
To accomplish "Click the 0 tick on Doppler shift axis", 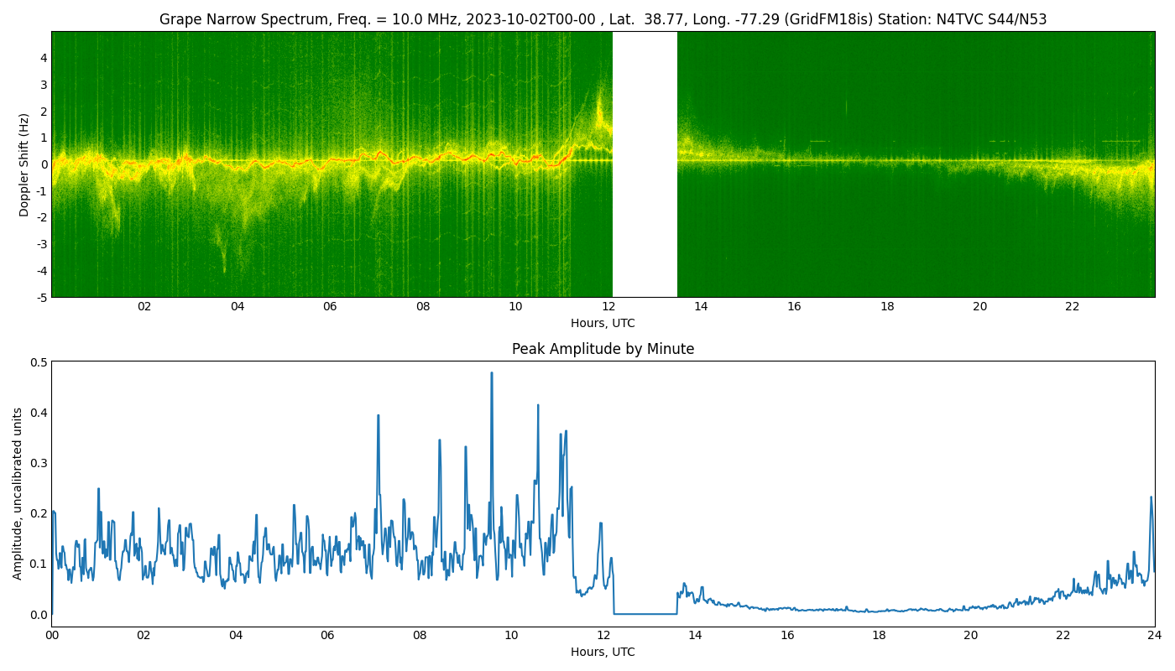I will pyautogui.click(x=43, y=164).
